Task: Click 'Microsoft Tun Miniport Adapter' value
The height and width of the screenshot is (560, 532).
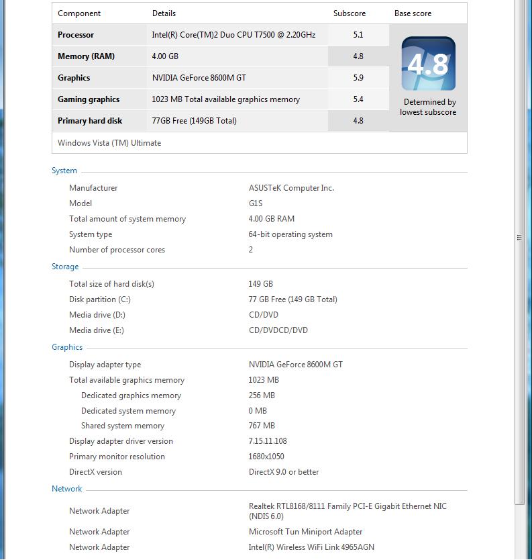Action: tap(305, 532)
